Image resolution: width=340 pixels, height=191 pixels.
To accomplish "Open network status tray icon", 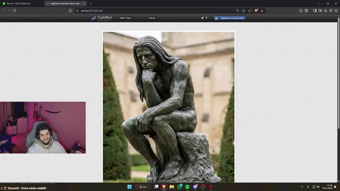I will click(313, 187).
